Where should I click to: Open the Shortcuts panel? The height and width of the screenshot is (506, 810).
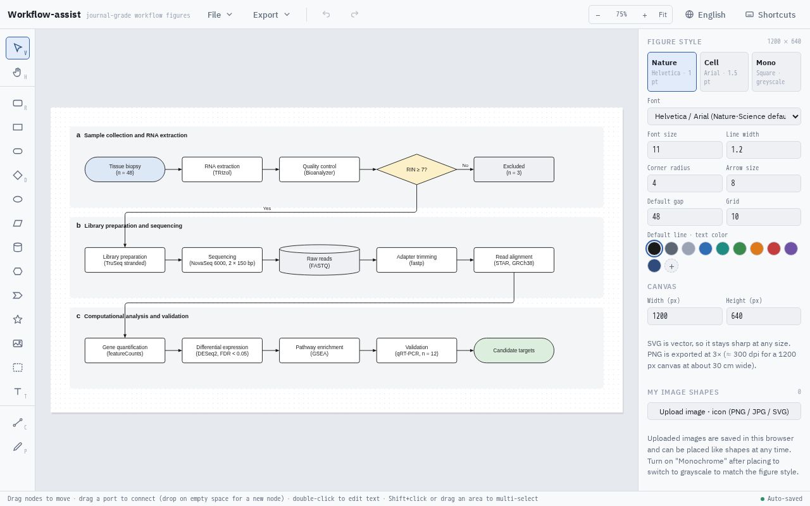[x=770, y=15]
